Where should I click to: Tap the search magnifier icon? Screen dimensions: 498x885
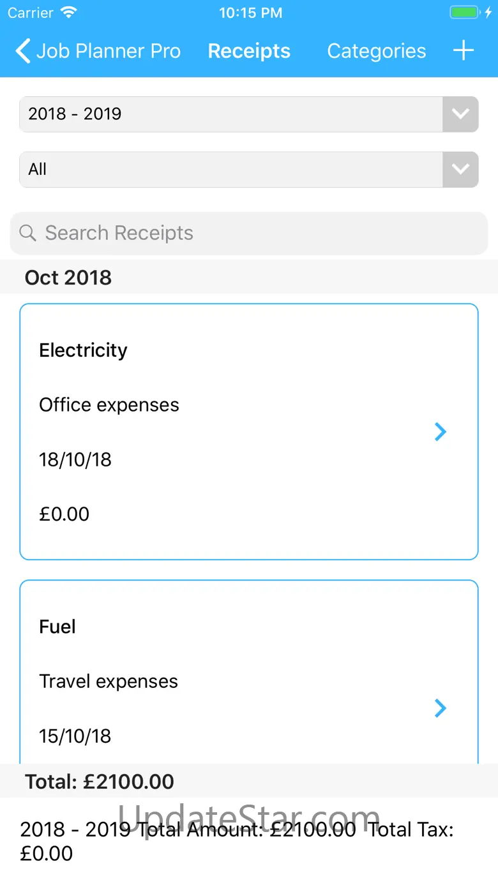pos(27,233)
